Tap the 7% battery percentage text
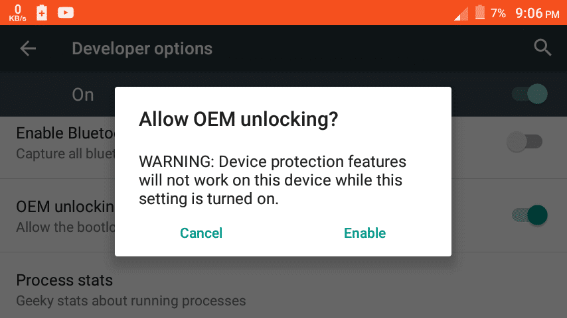This screenshot has width=567, height=318. click(x=498, y=13)
